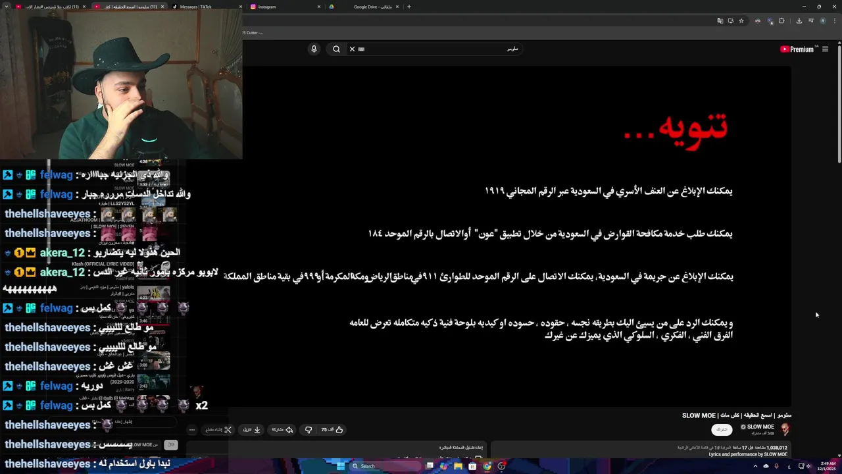Dislike the video with thumbs down
The image size is (842, 474).
point(309,430)
